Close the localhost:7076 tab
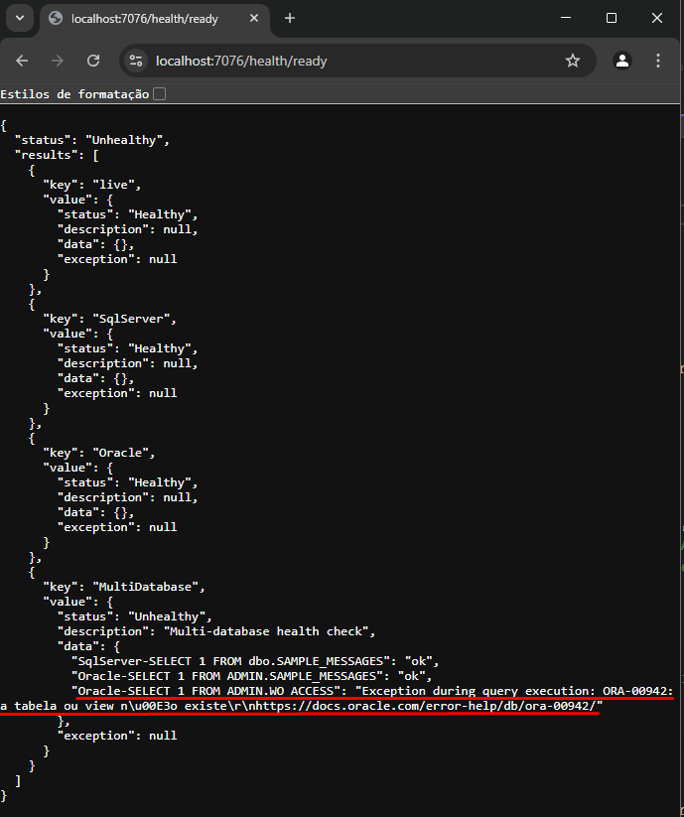 [x=255, y=18]
